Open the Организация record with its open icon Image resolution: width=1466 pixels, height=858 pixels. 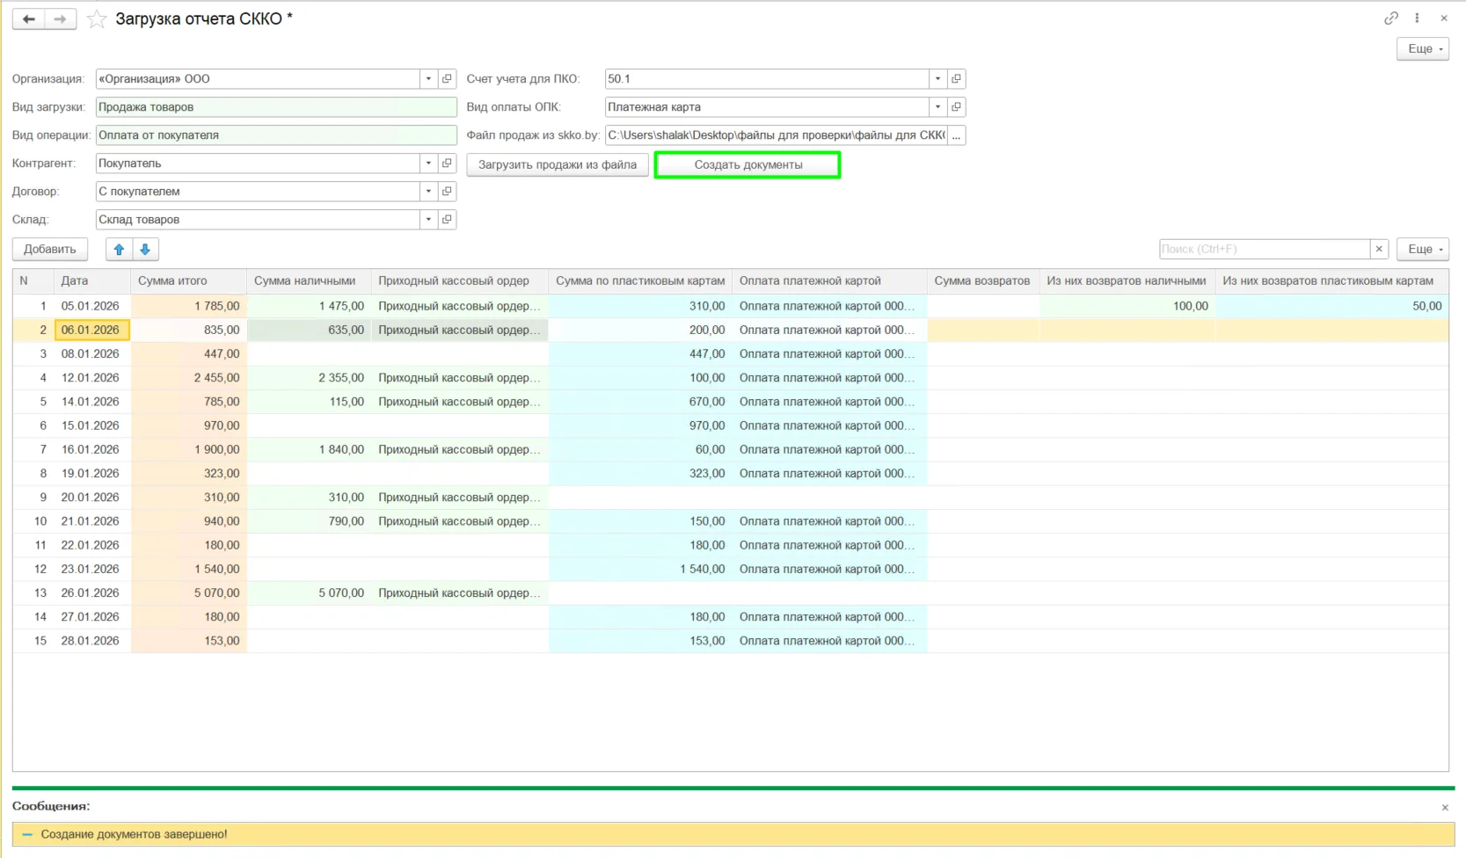click(x=447, y=79)
